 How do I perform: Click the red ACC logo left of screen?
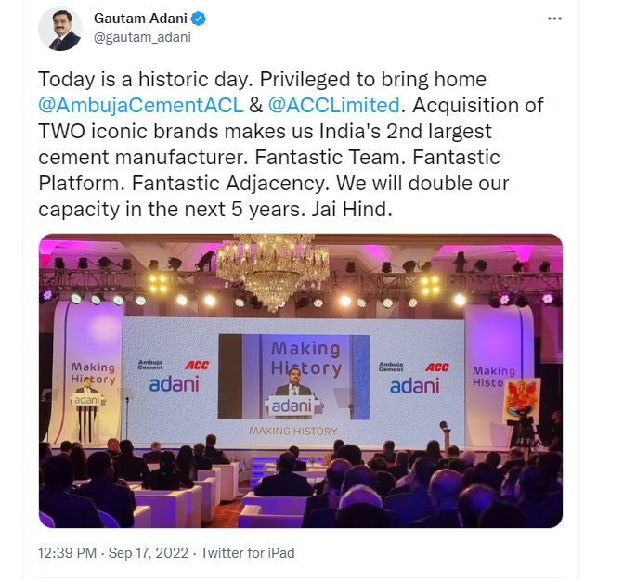click(197, 366)
